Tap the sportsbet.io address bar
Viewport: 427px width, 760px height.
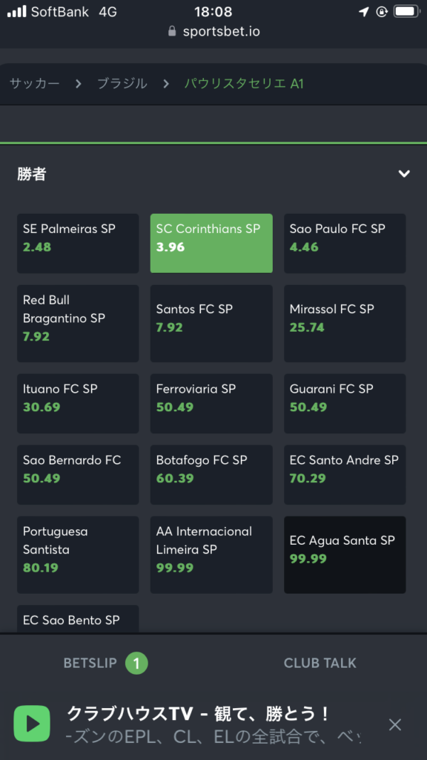click(x=213, y=31)
